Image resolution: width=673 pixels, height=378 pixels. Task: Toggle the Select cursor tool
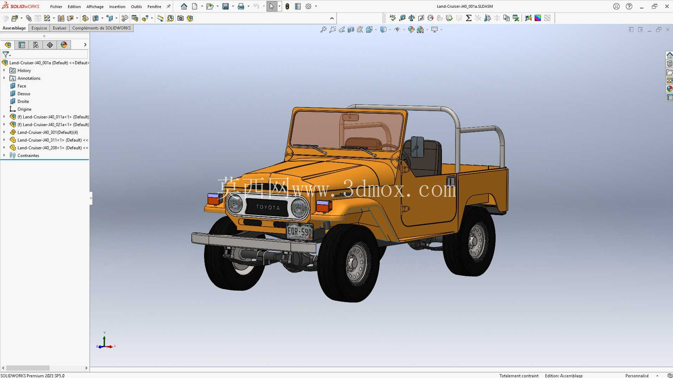tap(272, 6)
